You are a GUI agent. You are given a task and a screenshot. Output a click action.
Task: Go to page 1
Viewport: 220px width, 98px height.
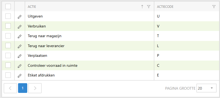(23, 88)
